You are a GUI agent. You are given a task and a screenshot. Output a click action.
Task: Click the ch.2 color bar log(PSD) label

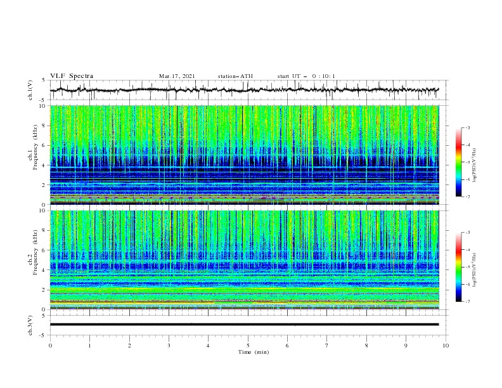point(475,270)
